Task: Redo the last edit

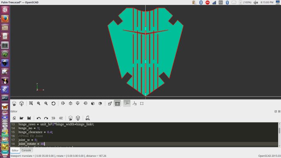Action: click(46, 118)
